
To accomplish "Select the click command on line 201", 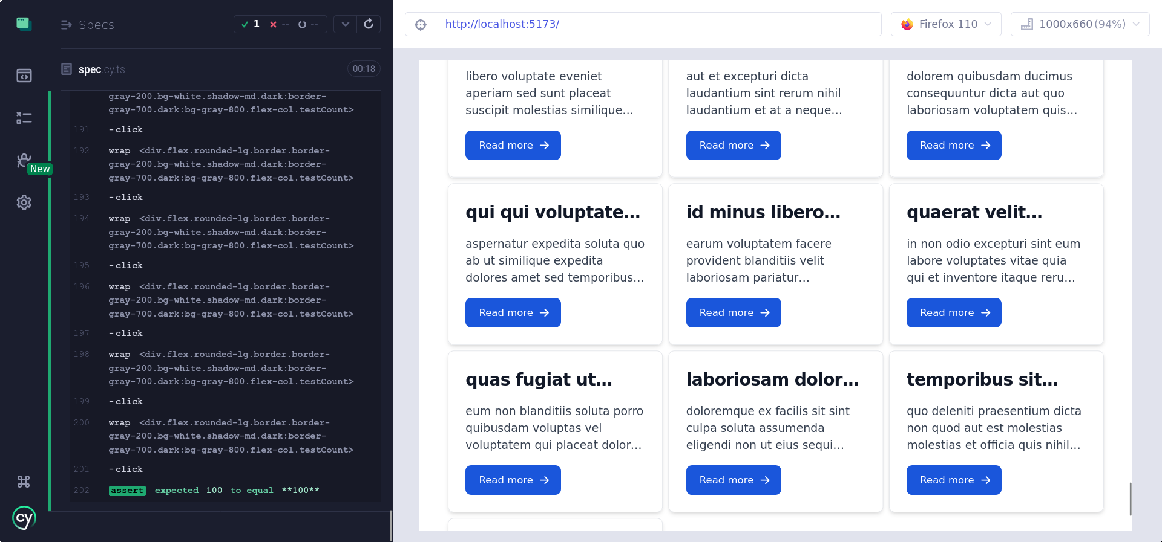I will (x=225, y=469).
